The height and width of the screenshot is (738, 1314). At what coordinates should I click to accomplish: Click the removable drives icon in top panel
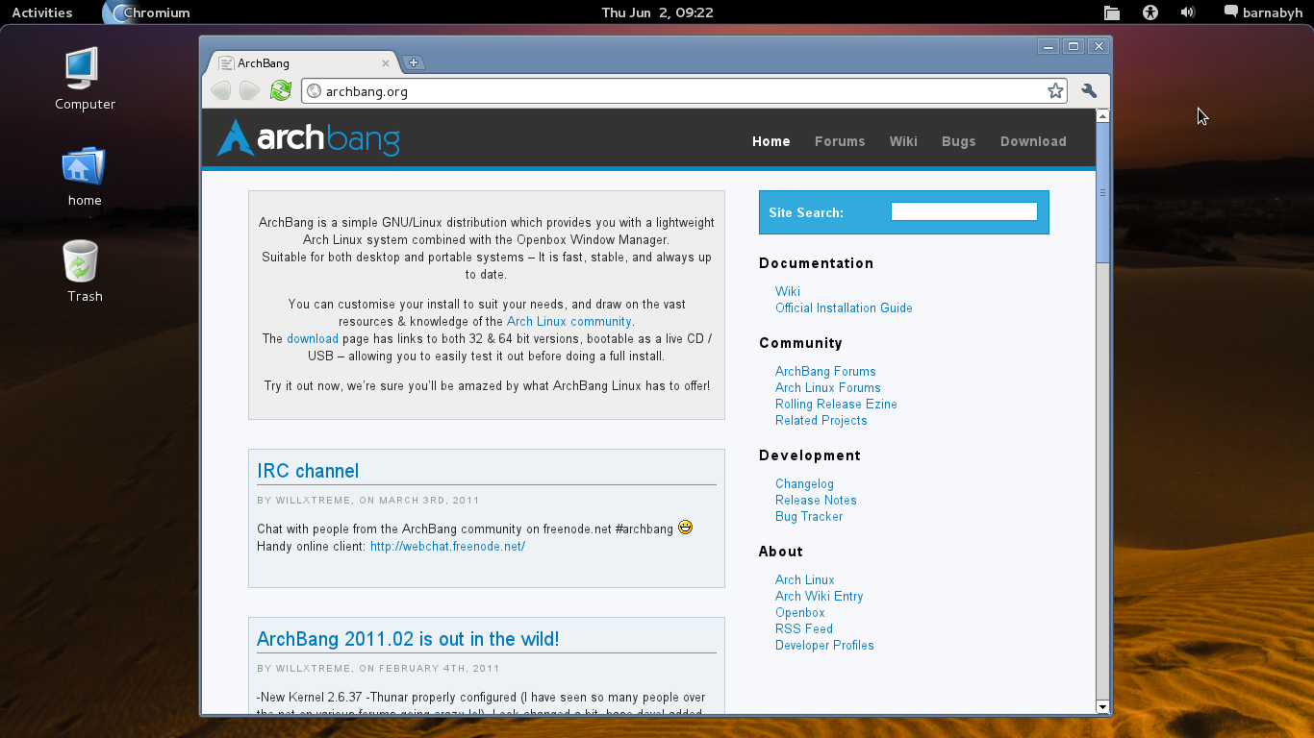tap(1112, 12)
